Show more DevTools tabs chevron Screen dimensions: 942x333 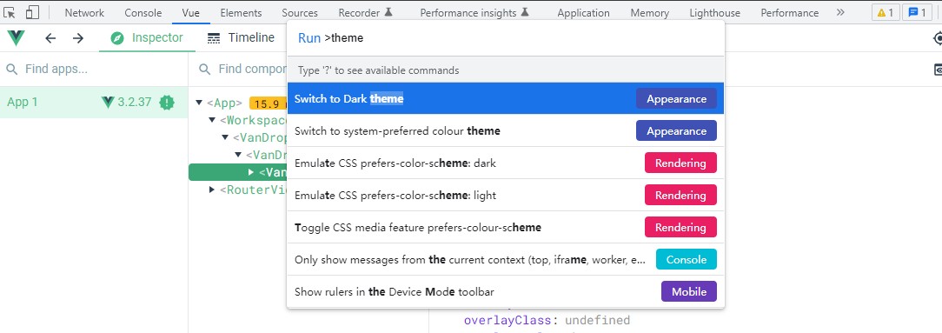(840, 13)
